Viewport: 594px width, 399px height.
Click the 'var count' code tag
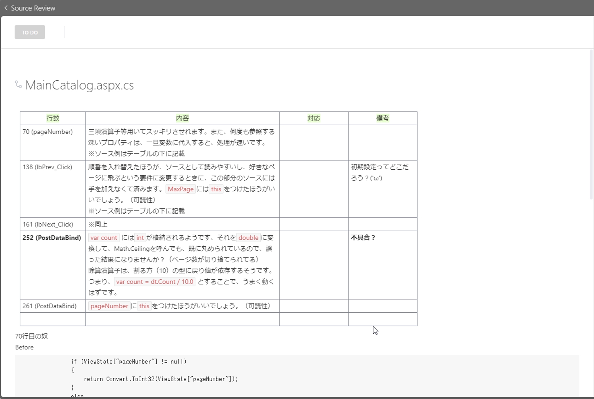pos(104,238)
